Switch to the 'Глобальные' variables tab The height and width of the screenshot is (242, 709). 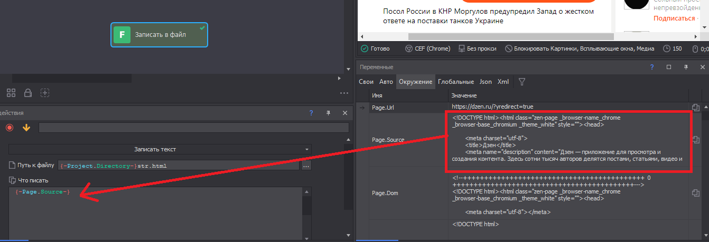coord(456,82)
